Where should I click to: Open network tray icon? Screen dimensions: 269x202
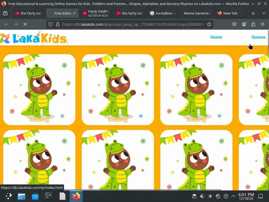coord(218,196)
